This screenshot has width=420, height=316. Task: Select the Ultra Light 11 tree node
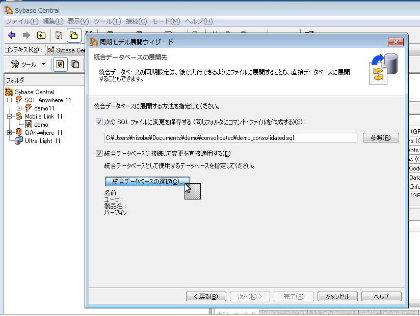click(x=42, y=140)
